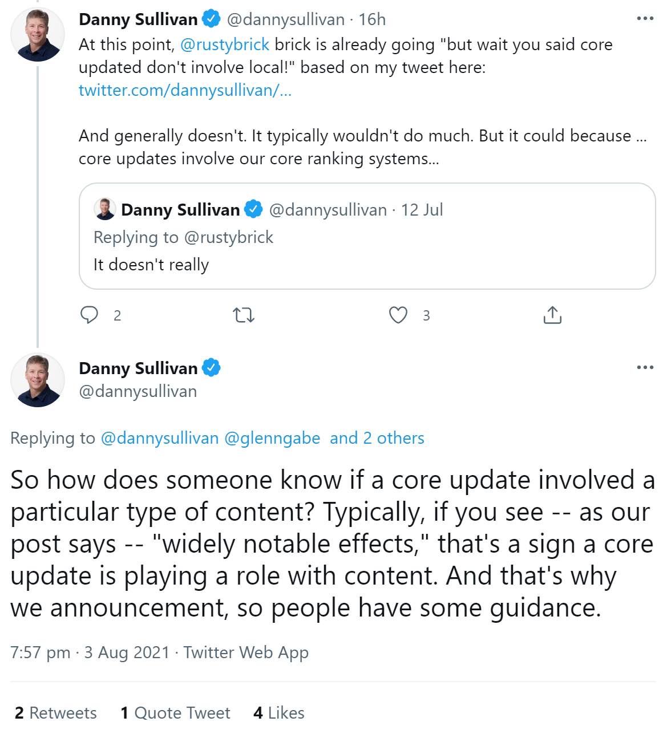This screenshot has height=738, width=667.
Task: Click the verified badge inside the quoted tweet
Action: [x=253, y=209]
